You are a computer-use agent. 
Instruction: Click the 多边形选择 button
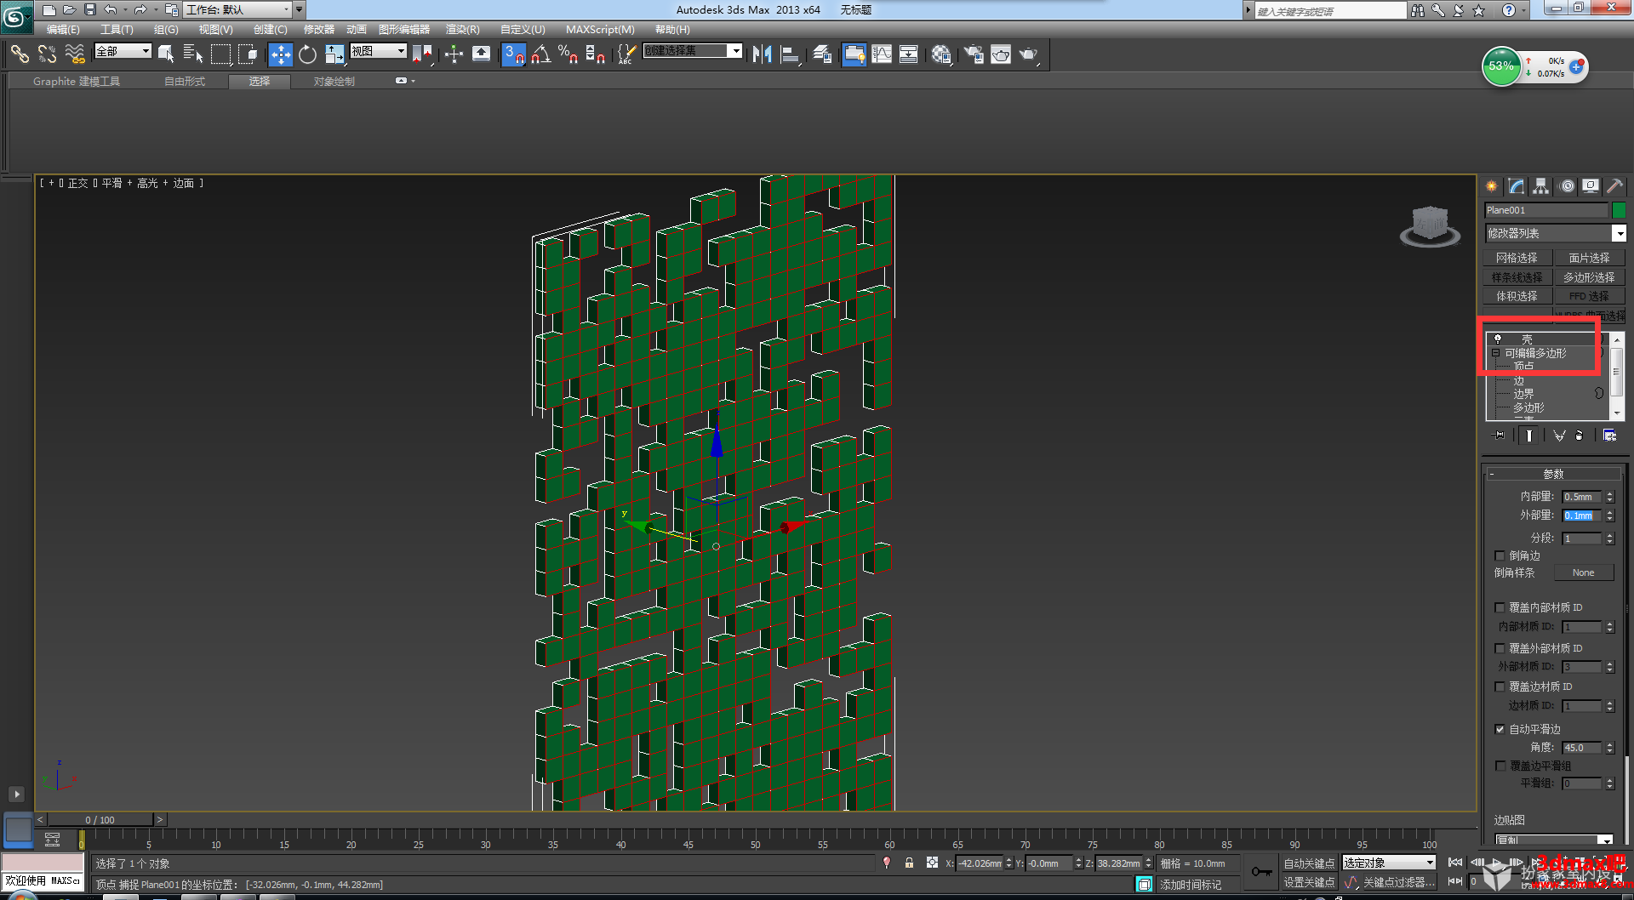(x=1588, y=277)
